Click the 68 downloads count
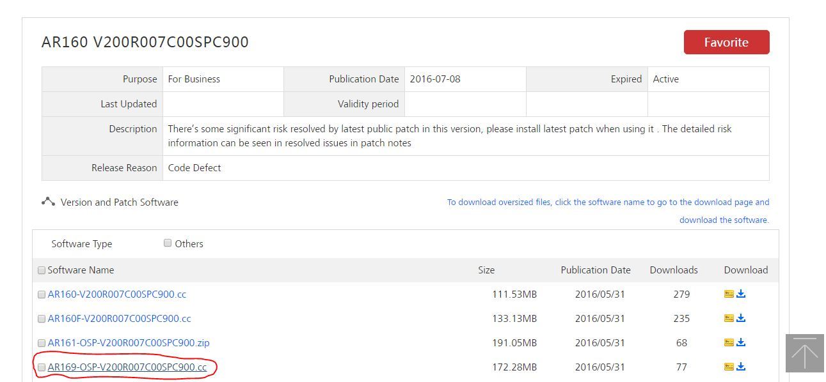The width and height of the screenshot is (826, 382). 681,343
